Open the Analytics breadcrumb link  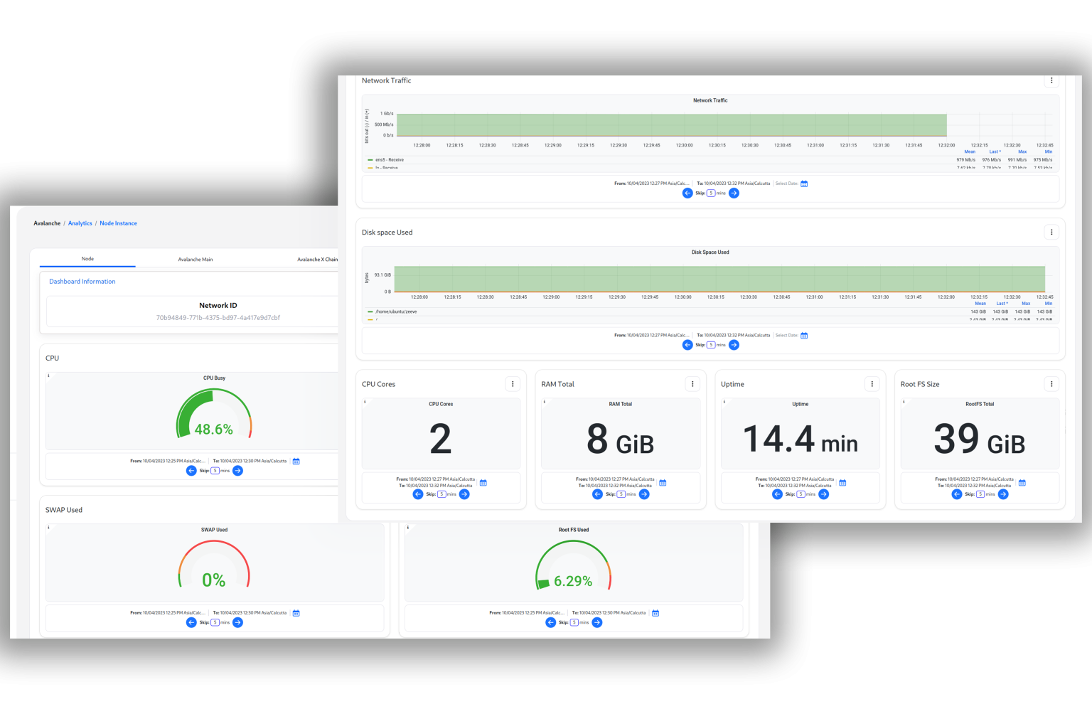pos(80,223)
